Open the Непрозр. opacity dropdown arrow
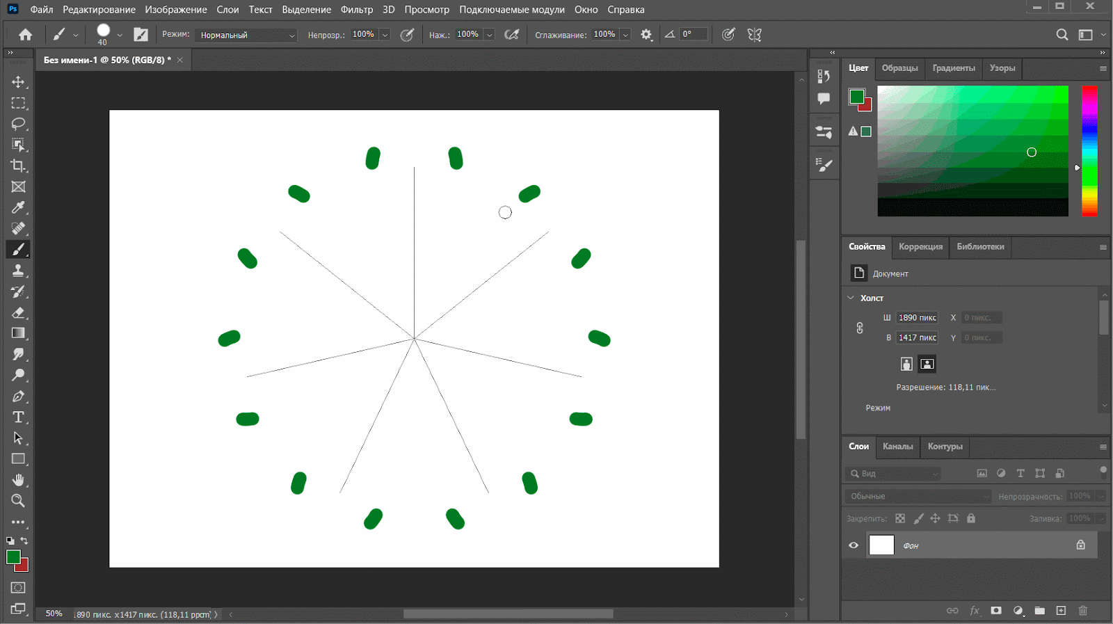This screenshot has width=1113, height=624. tap(385, 35)
